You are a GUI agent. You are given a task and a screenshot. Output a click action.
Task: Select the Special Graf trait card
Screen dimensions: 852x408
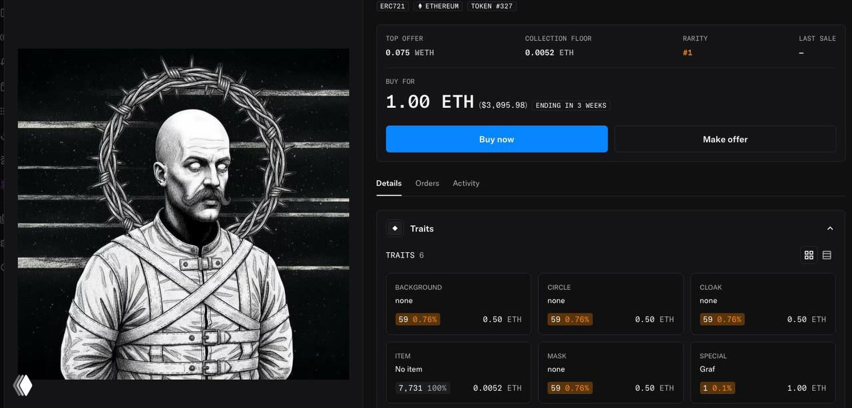pyautogui.click(x=763, y=372)
